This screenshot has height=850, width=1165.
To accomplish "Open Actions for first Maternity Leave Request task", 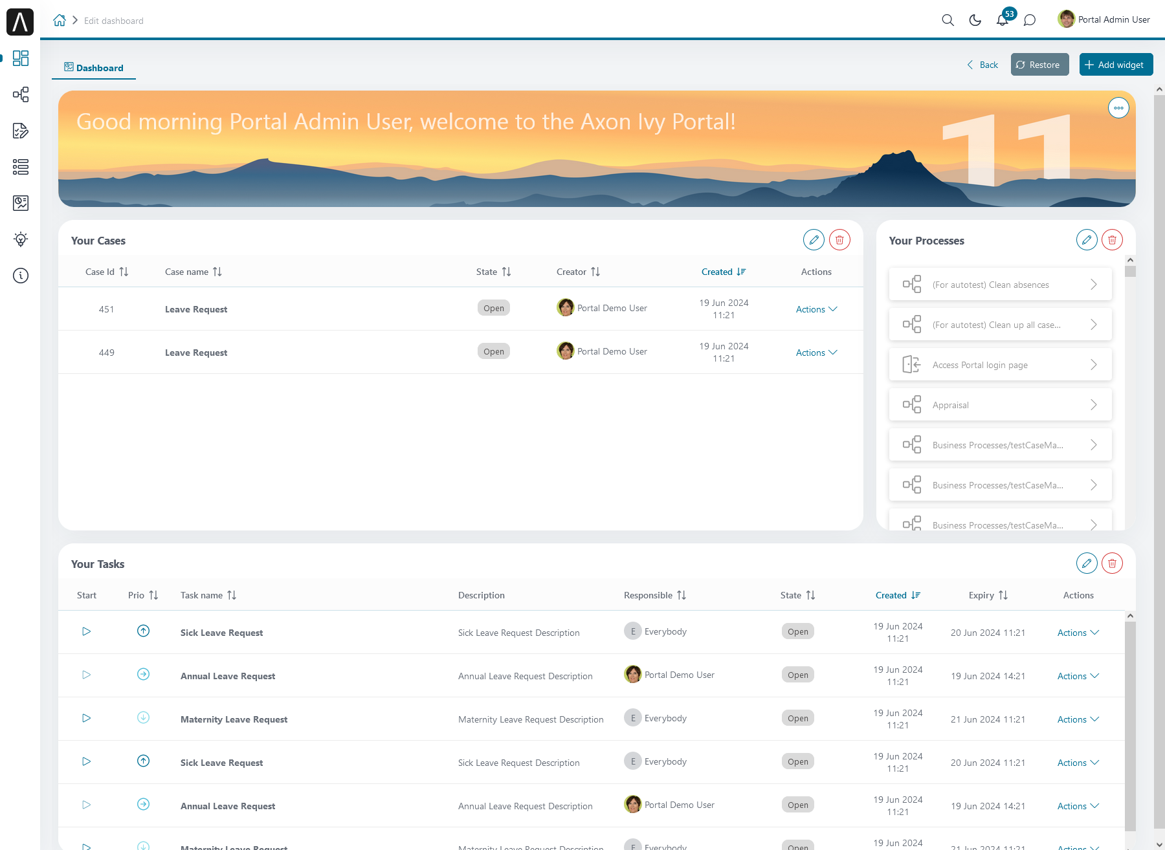I will click(1078, 719).
